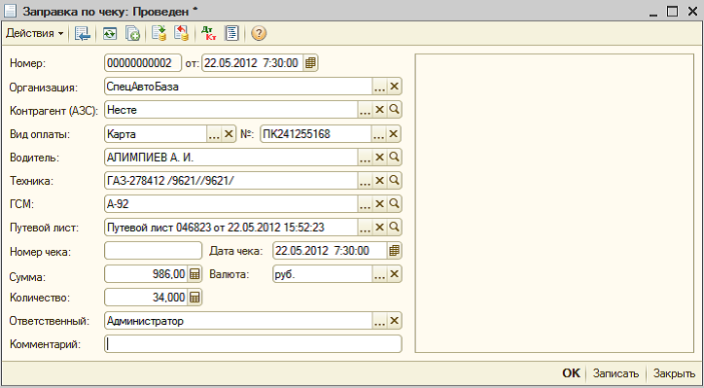Open calendar picker for Дата чека
This screenshot has width=704, height=388.
click(394, 251)
